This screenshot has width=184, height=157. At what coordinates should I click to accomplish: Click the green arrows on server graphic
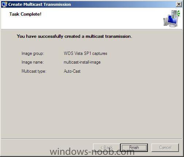[179, 13]
